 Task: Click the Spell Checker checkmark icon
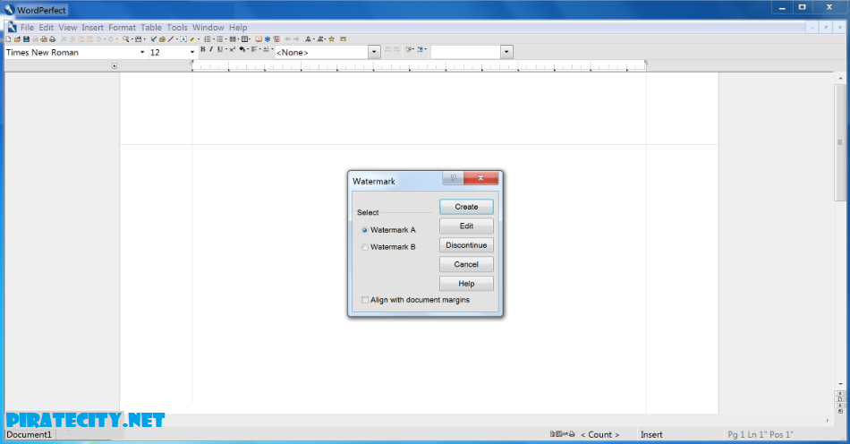pos(153,39)
